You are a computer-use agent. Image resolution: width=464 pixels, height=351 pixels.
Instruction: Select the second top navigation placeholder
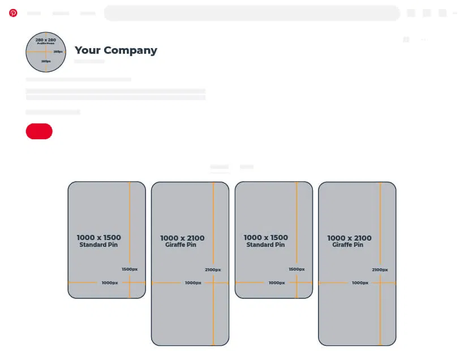61,13
